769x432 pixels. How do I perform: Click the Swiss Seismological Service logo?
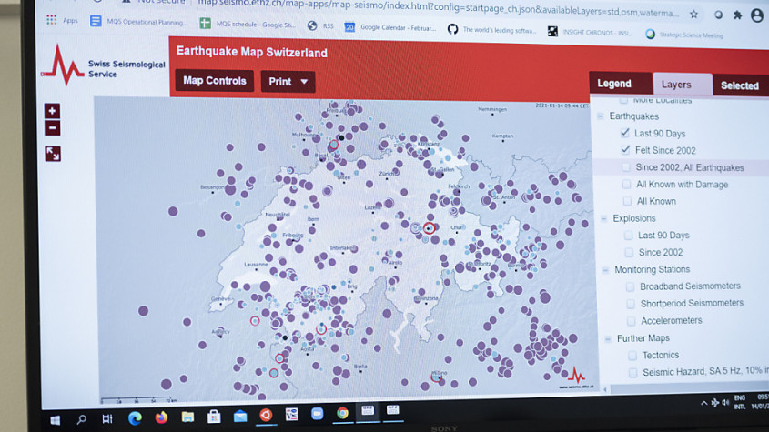click(x=104, y=66)
